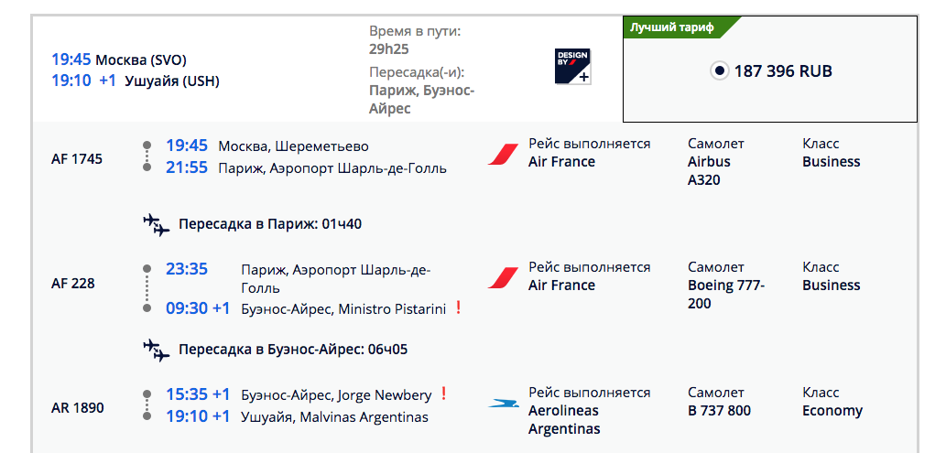
Task: Click flight number AR 1890
Action: [x=77, y=407]
